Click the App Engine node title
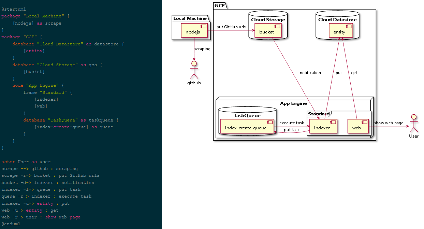424x229 pixels. (293, 103)
